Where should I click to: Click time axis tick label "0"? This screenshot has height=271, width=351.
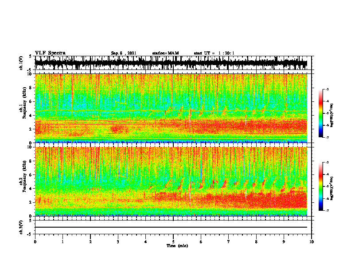35,242
